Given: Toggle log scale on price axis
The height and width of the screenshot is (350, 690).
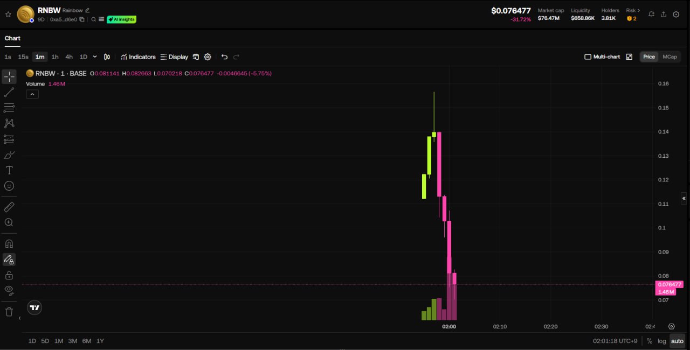Looking at the screenshot, I should [662, 341].
